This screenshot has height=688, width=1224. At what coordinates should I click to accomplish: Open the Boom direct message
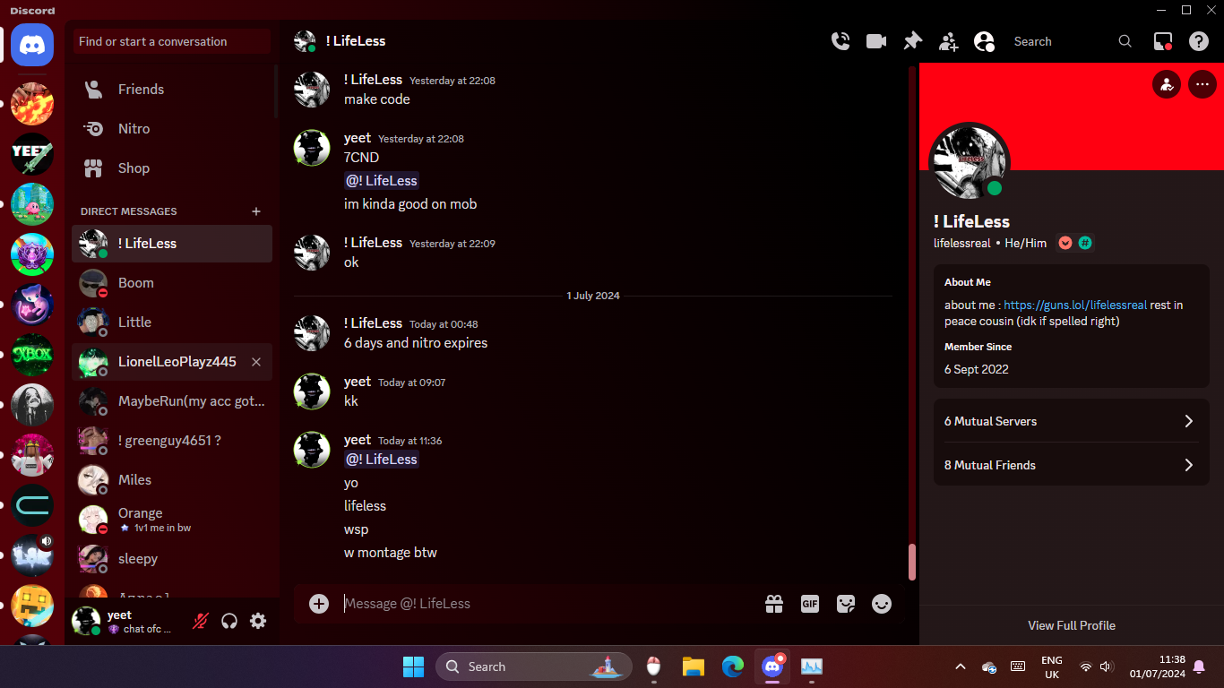(172, 283)
